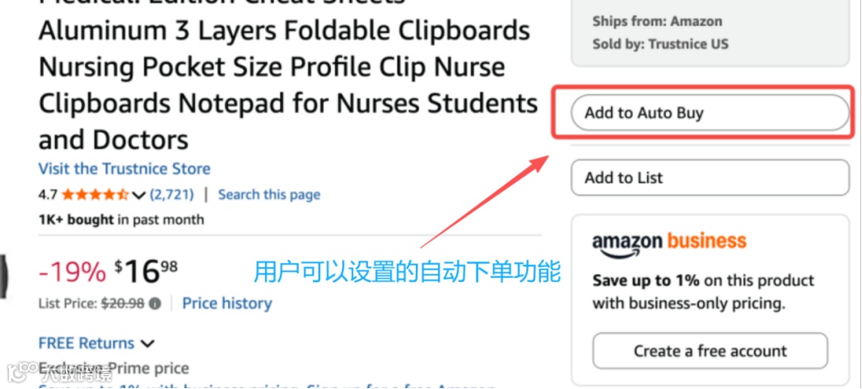Click the Add to Auto Buy button
862x389 pixels.
pos(711,113)
